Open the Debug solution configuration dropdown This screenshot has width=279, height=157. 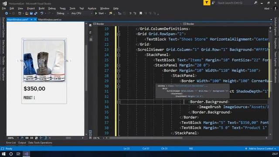[63, 14]
